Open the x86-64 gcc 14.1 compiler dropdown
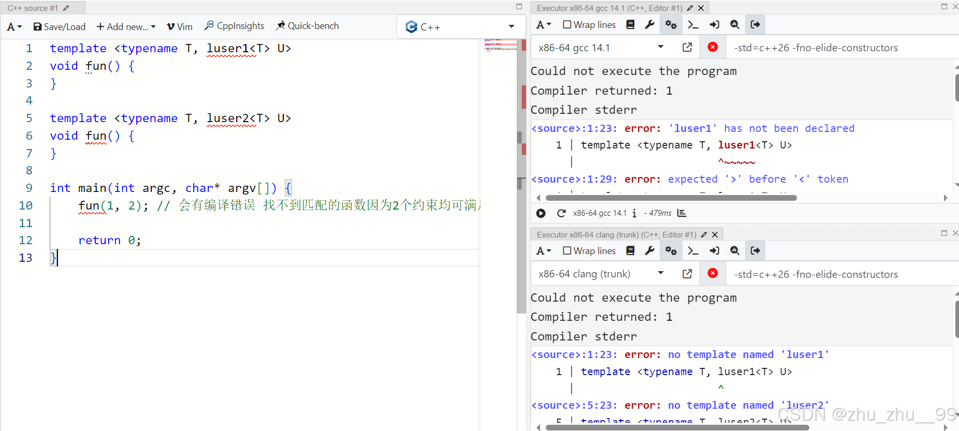The width and height of the screenshot is (959, 431). (x=602, y=48)
